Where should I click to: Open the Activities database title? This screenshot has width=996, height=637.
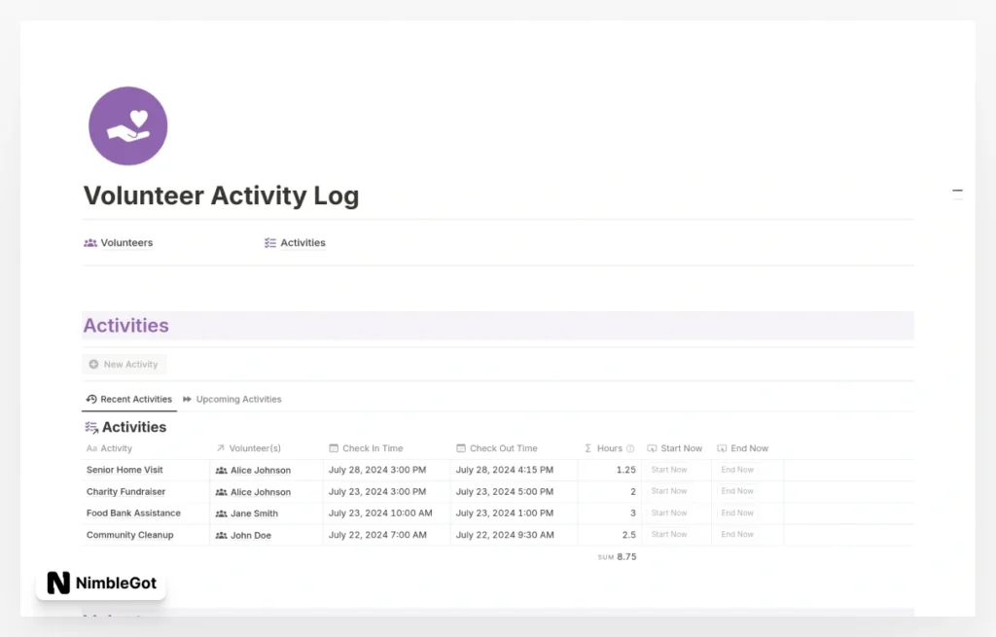(134, 427)
